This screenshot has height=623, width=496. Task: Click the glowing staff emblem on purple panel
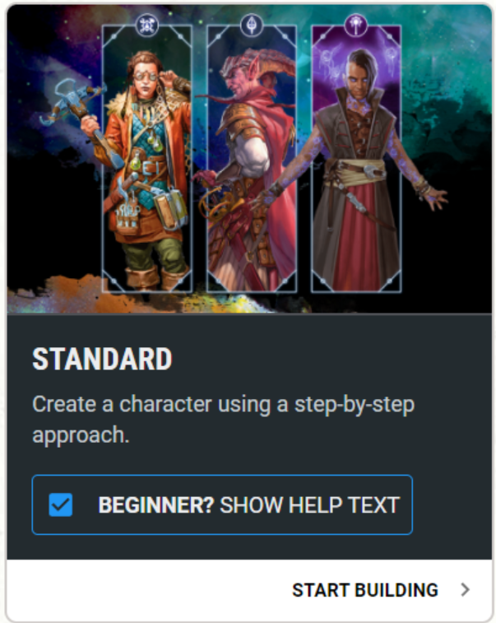pos(356,25)
